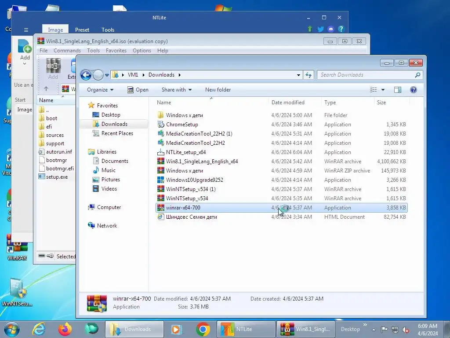Select Win8.1_SingleLang_English_x64 archive file
The image size is (450, 338).
(x=281, y=161)
